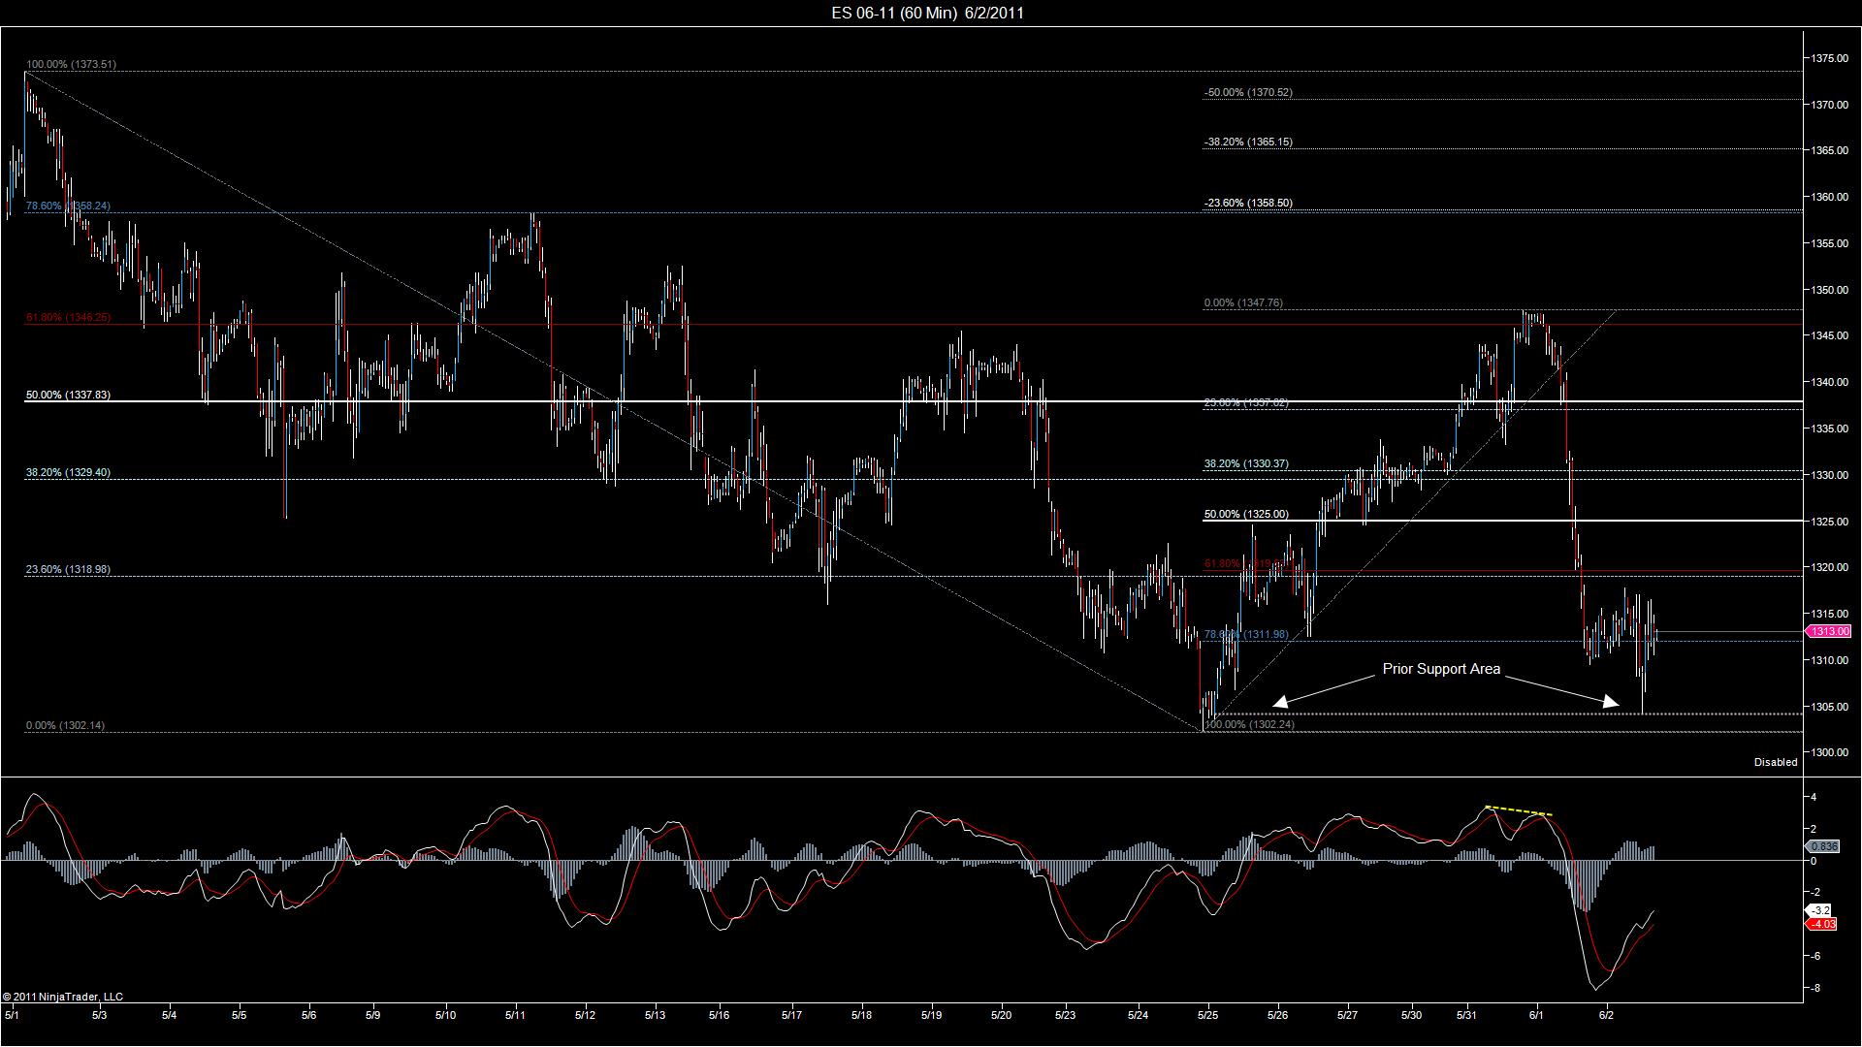Select the 0.00% (1347.76) swing high label
1862x1047 pixels.
coord(1243,302)
